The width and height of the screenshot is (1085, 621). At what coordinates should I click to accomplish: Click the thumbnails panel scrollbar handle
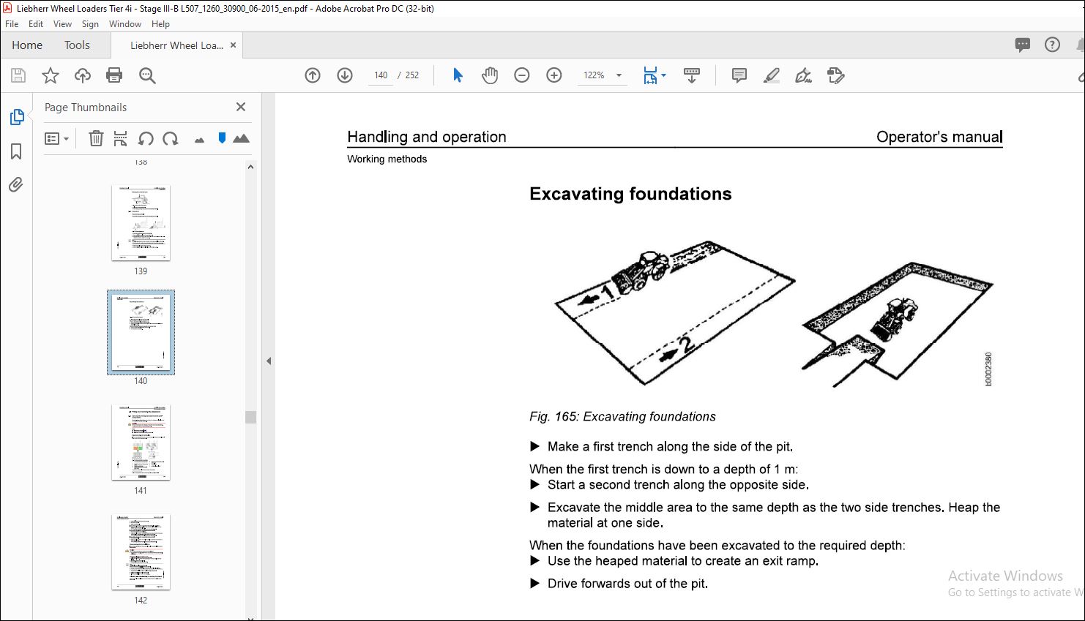coord(250,417)
